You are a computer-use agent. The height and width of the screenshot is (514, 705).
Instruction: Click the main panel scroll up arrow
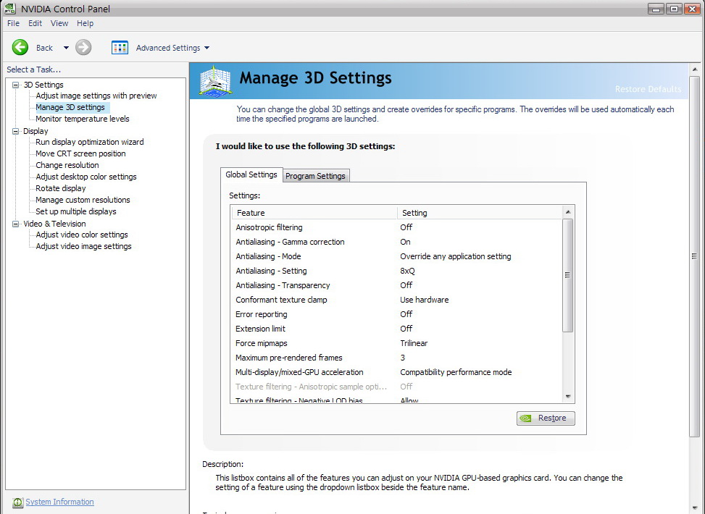694,69
